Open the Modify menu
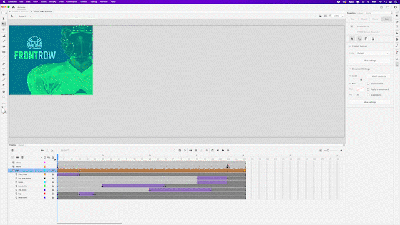Image resolution: width=400 pixels, height=225 pixels. pos(52,2)
